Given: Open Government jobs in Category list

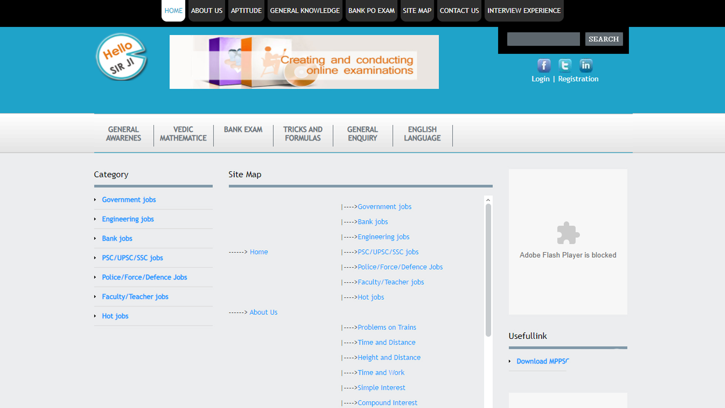Looking at the screenshot, I should [129, 199].
